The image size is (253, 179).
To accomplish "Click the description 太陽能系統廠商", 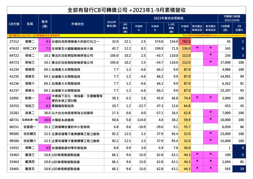I will point(63,120).
